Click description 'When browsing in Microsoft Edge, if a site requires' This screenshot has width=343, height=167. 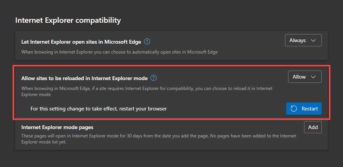tap(147, 91)
